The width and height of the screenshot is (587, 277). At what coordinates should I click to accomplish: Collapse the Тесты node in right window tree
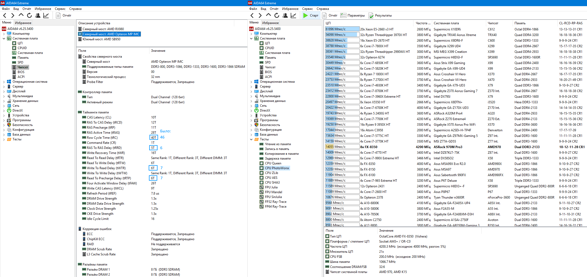point(251,139)
